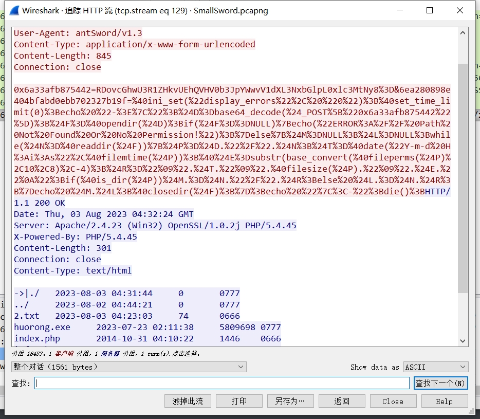The height and width of the screenshot is (419, 480).
Task: Click the 服务器 server packets label
Action: point(110,354)
